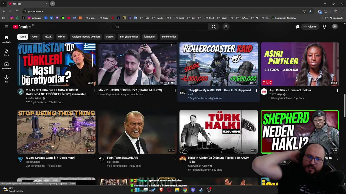
Task: Open the AkademikLink channel link
Action: coord(34,98)
